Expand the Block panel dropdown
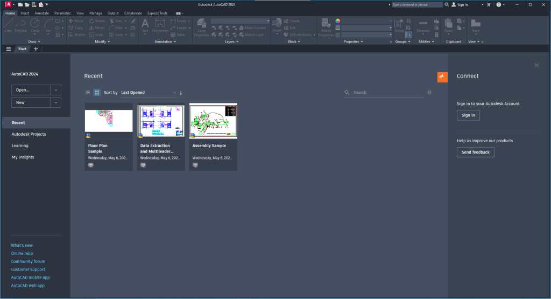 pos(294,41)
